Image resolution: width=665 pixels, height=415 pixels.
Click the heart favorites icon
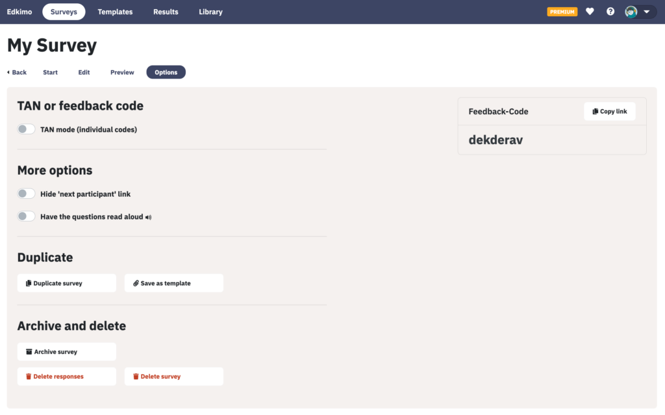pyautogui.click(x=590, y=12)
